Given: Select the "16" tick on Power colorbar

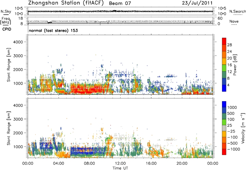Looking at the screenshot, I should (229, 65).
